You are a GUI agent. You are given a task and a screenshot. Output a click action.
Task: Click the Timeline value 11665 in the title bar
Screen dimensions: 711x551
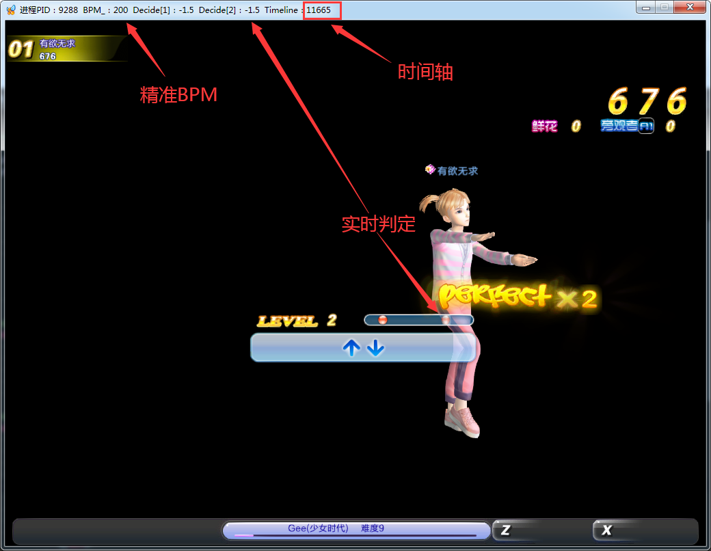click(x=319, y=10)
